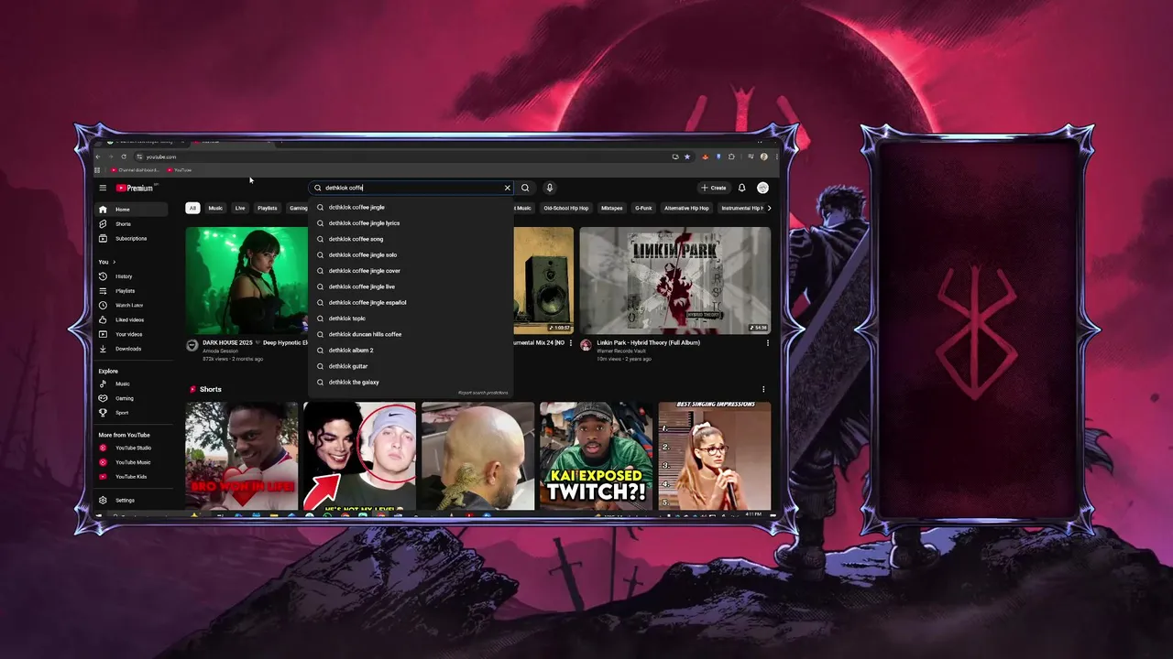Select the Mixtapes filter chip
This screenshot has width=1173, height=659.
[611, 208]
